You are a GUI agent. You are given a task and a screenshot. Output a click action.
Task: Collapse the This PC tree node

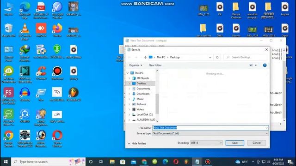click(x=128, y=73)
